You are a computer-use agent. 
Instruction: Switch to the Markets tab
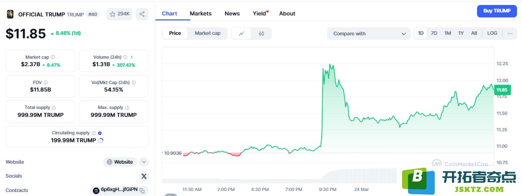pos(200,13)
